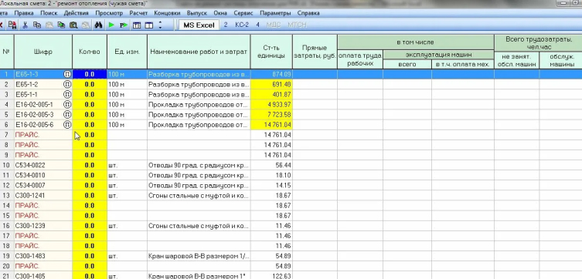Click the row 16 name 'Сгоны стальные с муфтой'
The height and width of the screenshot is (279, 582).
coord(199,226)
